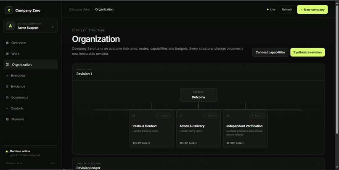Click the Work sidebar icon
The image size is (339, 170).
7,53
